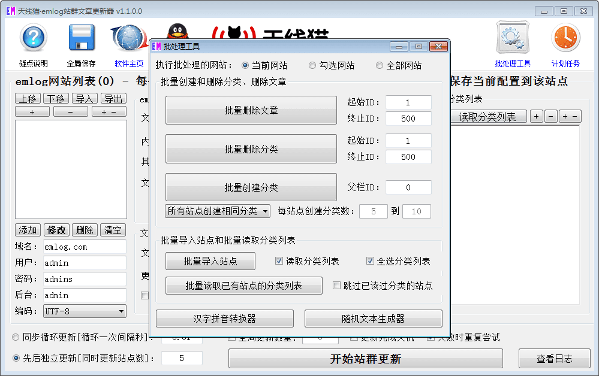Click plus button beside 读取分类列表
Viewport: 599px width, 376px height.
coord(537,117)
